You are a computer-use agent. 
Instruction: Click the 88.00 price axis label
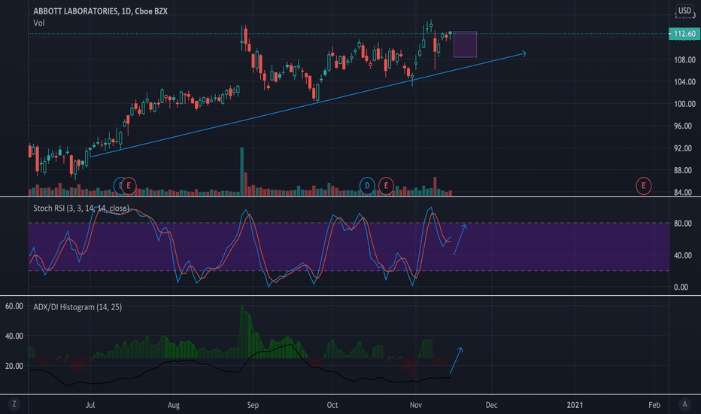point(684,170)
